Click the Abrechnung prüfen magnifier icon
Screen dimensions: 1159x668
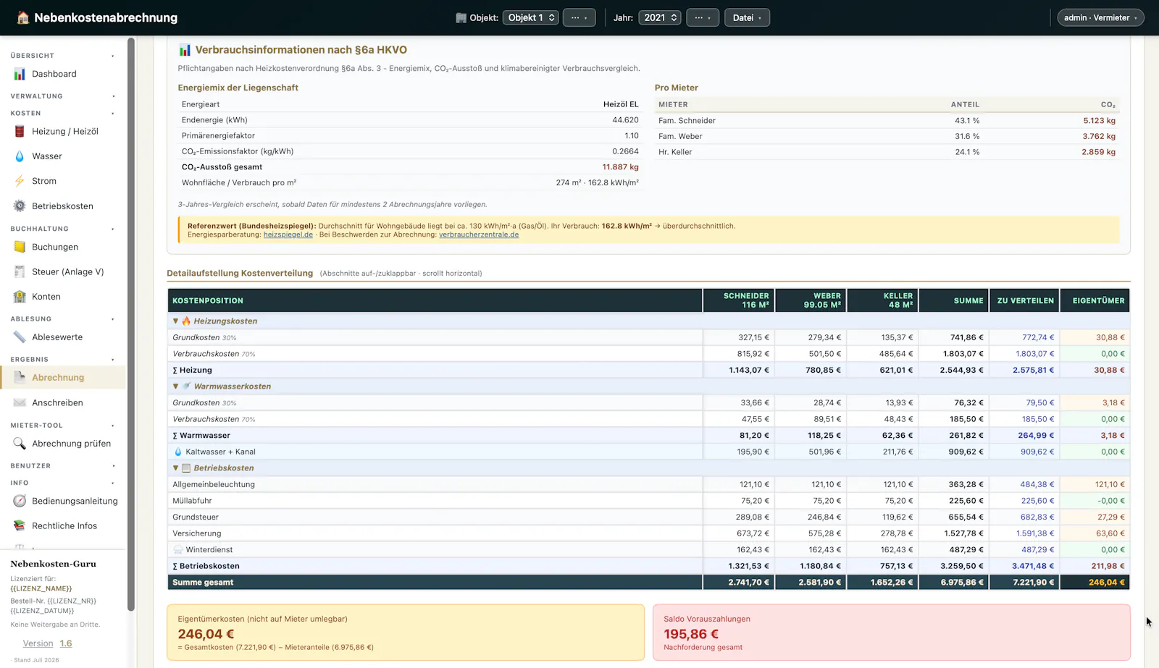click(x=20, y=444)
